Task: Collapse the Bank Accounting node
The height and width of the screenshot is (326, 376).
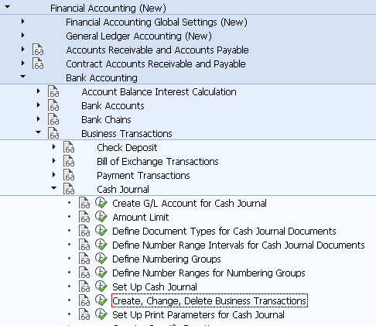Action: click(22, 77)
